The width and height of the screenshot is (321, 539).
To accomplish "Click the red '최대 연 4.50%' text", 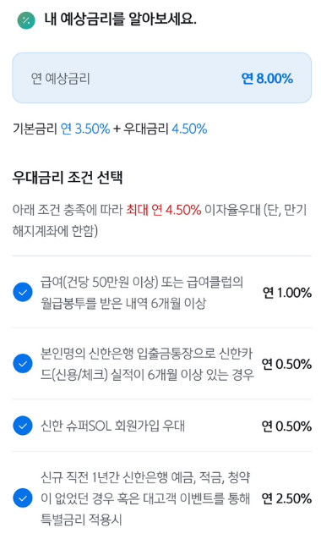I will [163, 209].
